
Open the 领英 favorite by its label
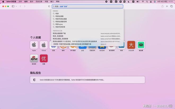point(121,50)
